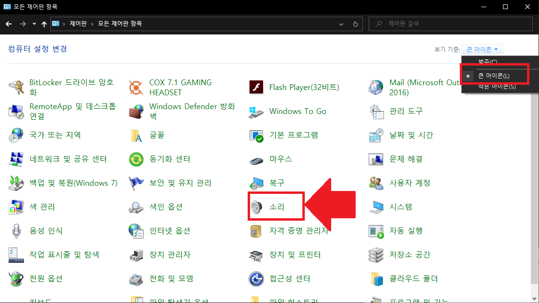Open the 장치 및 프린터 icon
539x303 pixels.
[256, 255]
